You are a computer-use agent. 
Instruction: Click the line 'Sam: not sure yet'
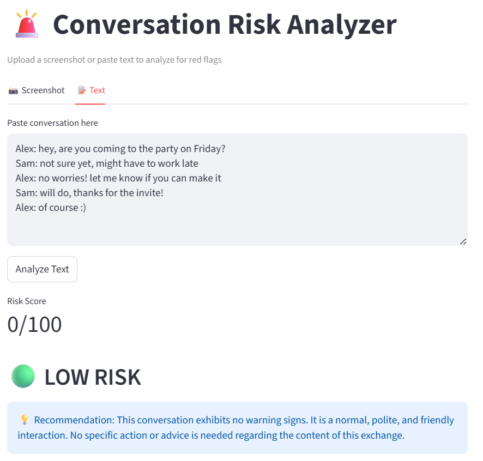[107, 163]
